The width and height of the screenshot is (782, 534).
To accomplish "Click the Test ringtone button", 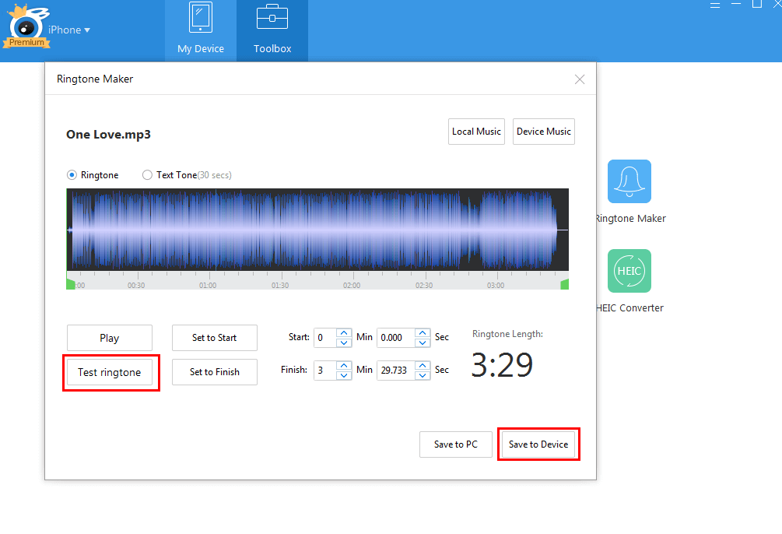I will click(x=110, y=372).
